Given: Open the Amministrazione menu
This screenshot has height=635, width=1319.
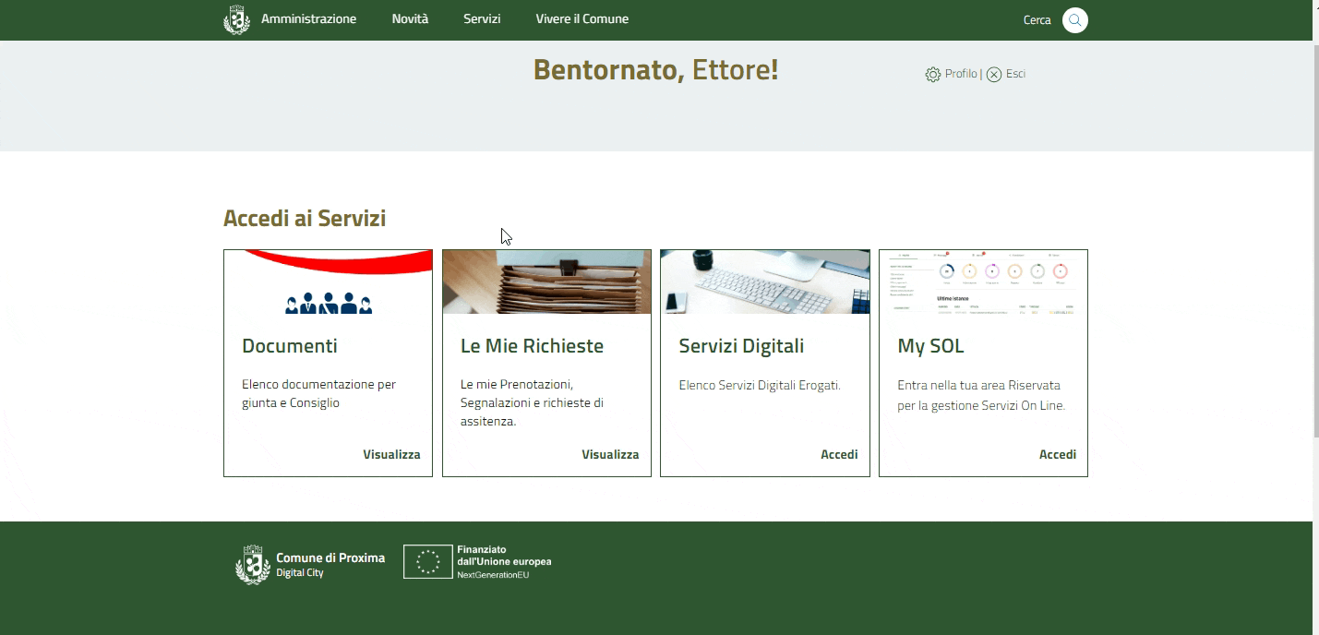Looking at the screenshot, I should pyautogui.click(x=308, y=19).
